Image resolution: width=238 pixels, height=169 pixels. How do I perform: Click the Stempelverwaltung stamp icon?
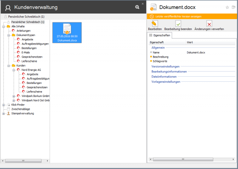point(8,114)
